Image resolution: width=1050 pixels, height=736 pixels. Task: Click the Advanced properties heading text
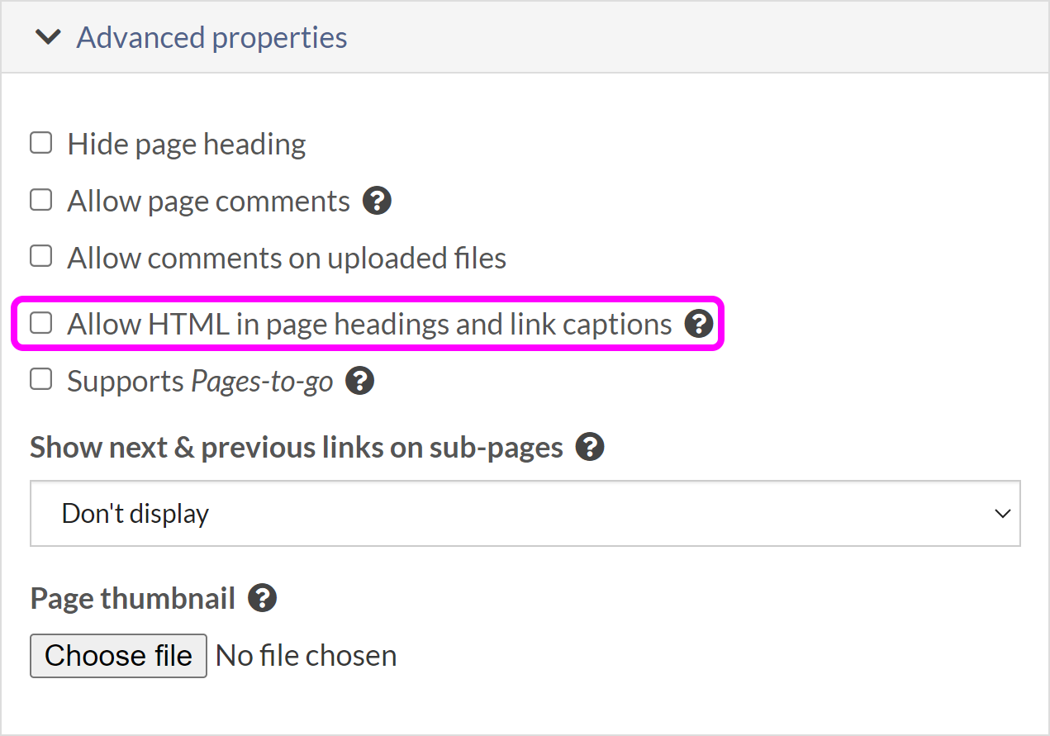pyautogui.click(x=211, y=37)
